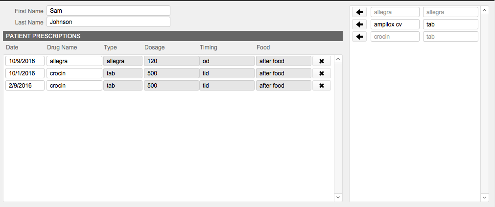Click the PATIENT PRESCRIPTIONS header bar
495x207 pixels.
[x=172, y=36]
